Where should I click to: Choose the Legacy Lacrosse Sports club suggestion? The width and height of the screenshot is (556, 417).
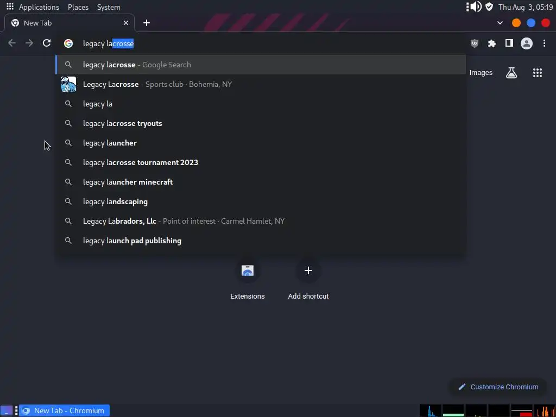[x=261, y=84]
